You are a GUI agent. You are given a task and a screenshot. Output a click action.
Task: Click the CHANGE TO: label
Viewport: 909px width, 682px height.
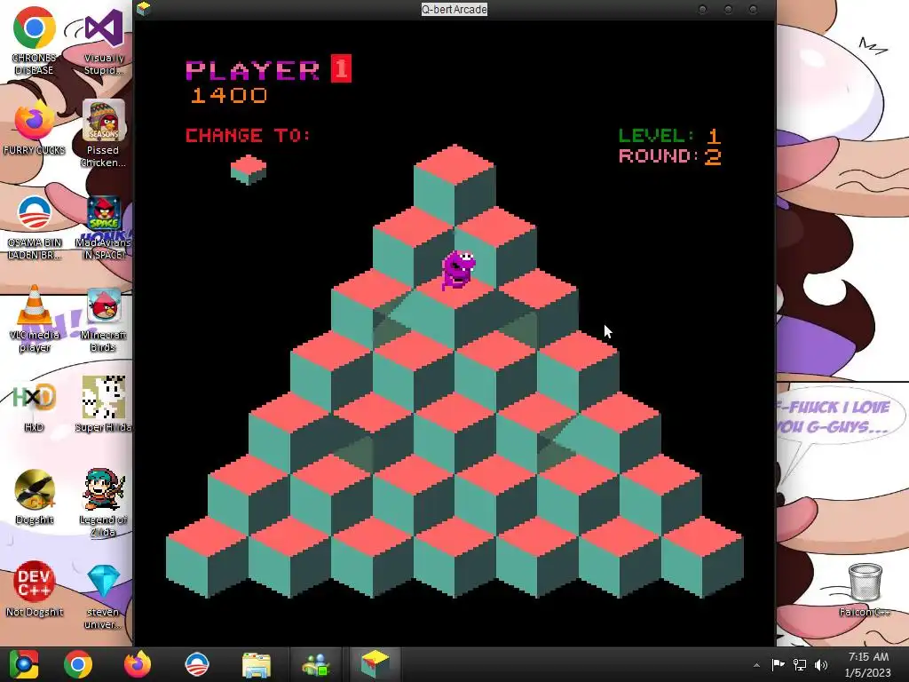tap(249, 135)
